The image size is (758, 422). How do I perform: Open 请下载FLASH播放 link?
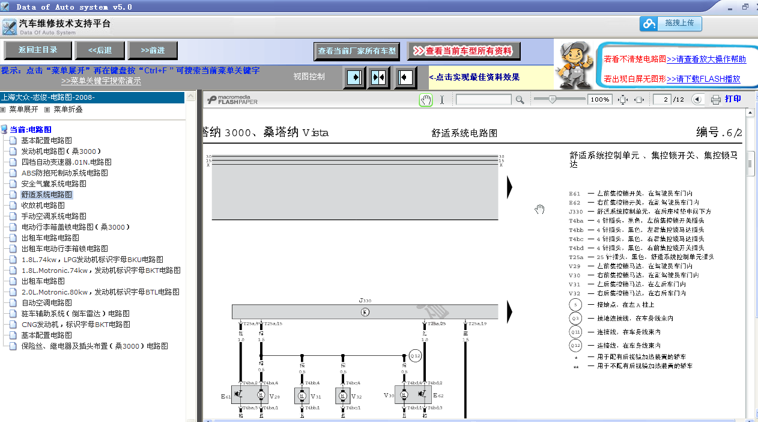pyautogui.click(x=703, y=79)
